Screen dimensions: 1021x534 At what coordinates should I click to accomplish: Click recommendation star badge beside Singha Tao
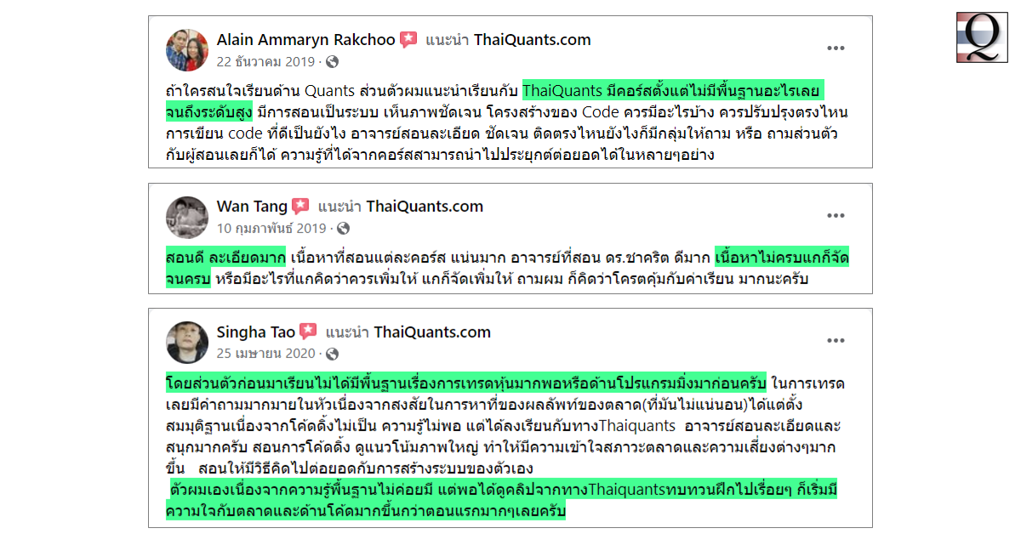[x=308, y=332]
